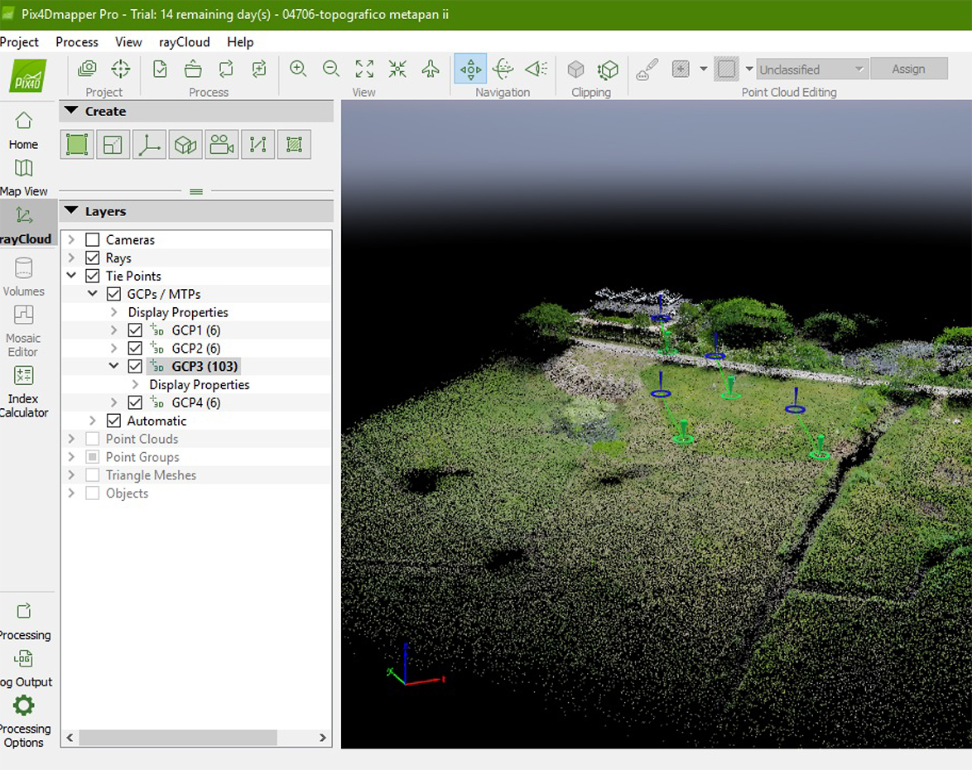Expand the Point Clouds tree node
This screenshot has width=972, height=770.
point(71,440)
